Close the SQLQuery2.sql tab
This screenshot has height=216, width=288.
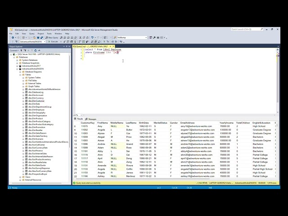[x=113, y=46]
